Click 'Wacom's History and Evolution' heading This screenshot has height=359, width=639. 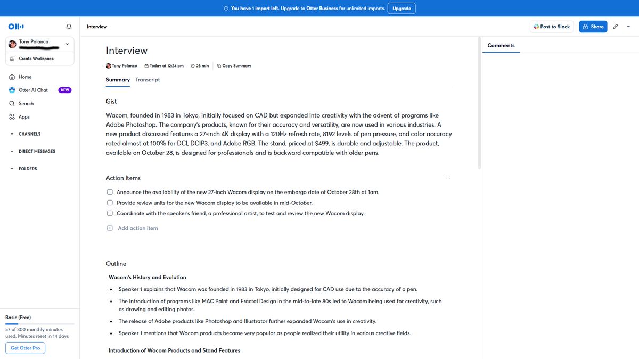coord(148,278)
